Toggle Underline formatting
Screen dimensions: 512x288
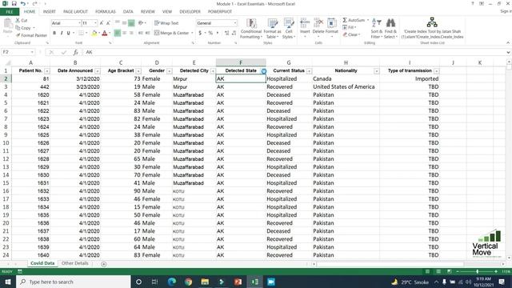click(68, 33)
